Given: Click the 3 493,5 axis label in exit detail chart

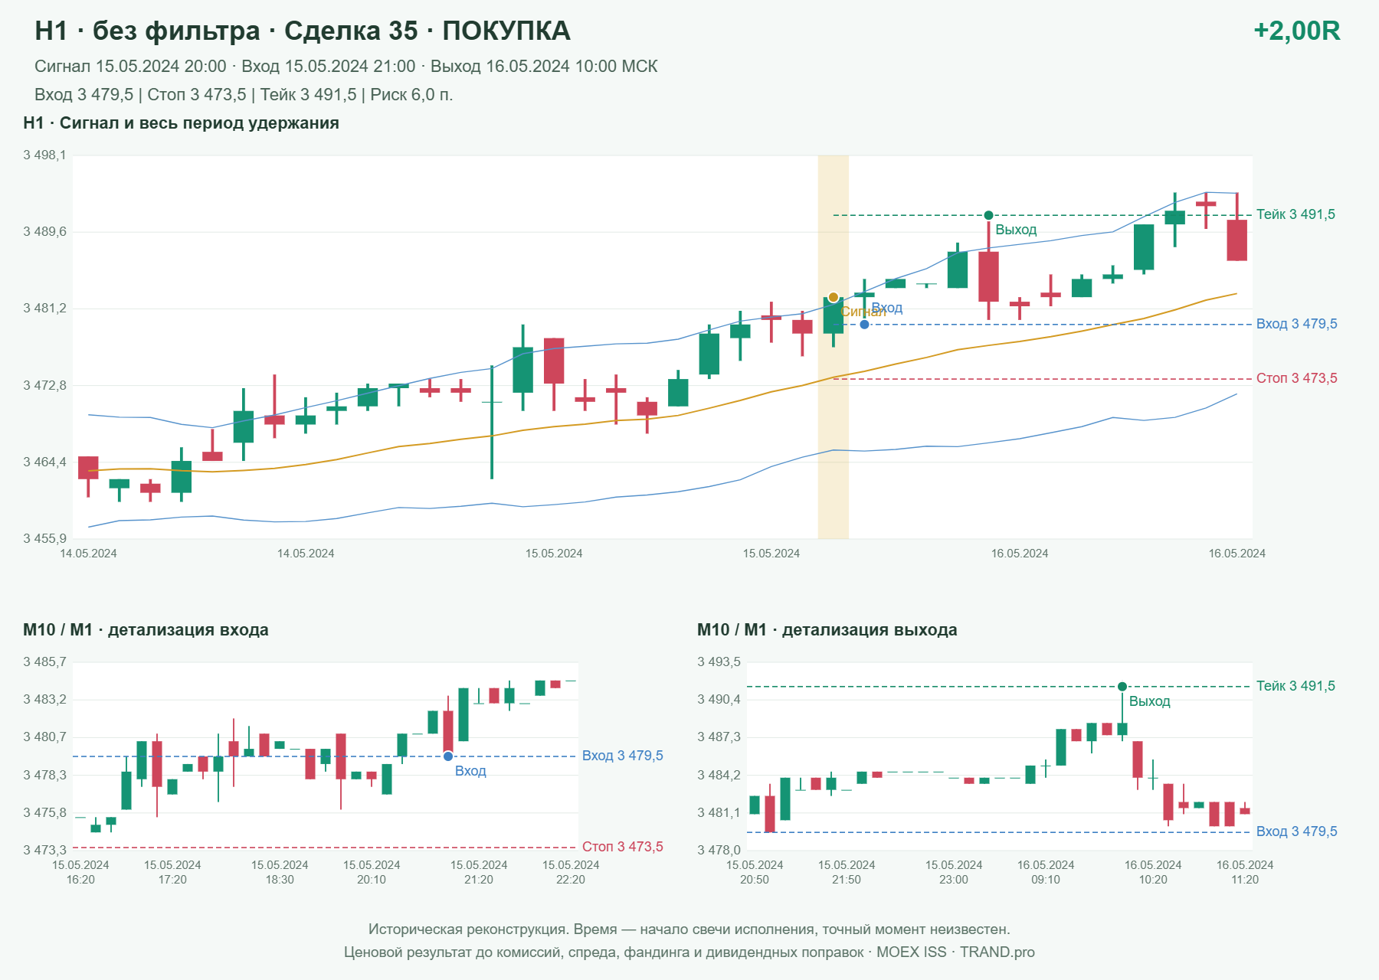Looking at the screenshot, I should (x=719, y=662).
